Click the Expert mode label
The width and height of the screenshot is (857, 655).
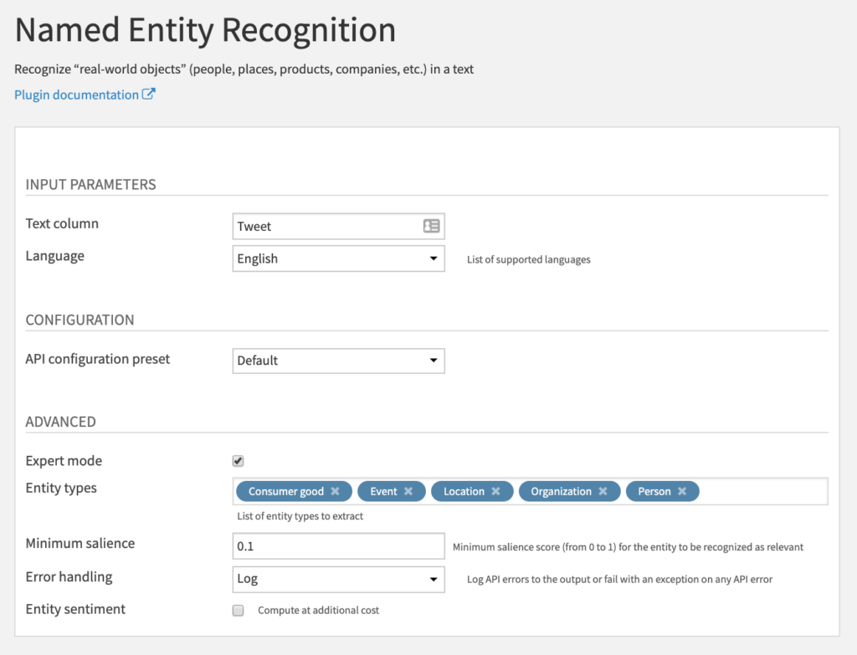pos(64,461)
